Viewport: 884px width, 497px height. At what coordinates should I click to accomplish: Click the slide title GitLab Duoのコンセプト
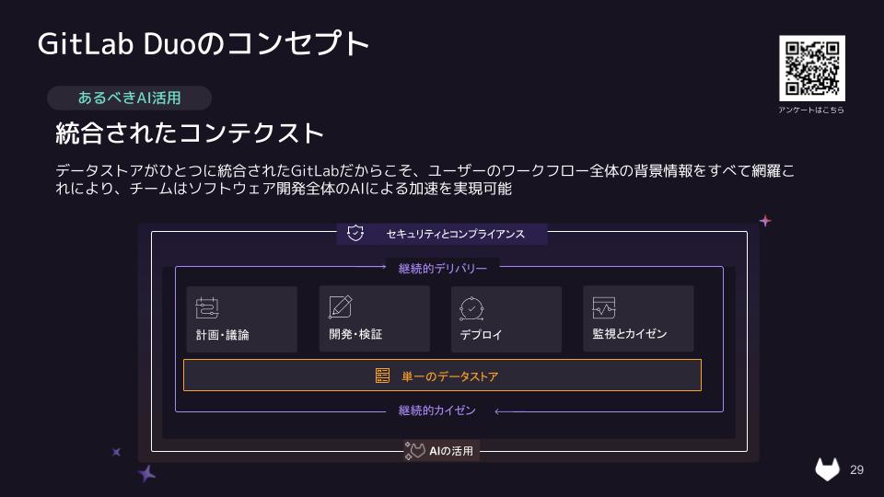(x=203, y=44)
